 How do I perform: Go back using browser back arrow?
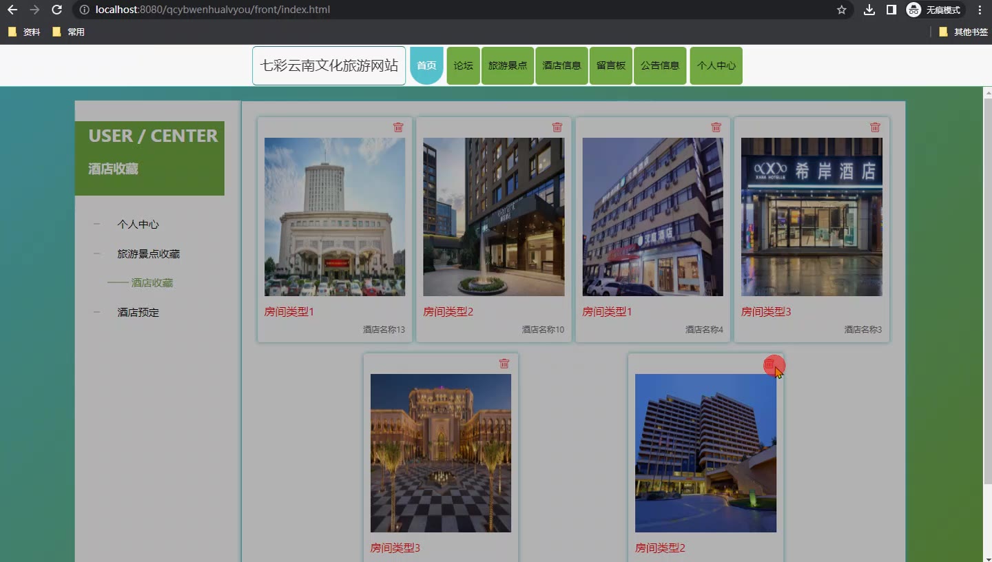[x=12, y=10]
